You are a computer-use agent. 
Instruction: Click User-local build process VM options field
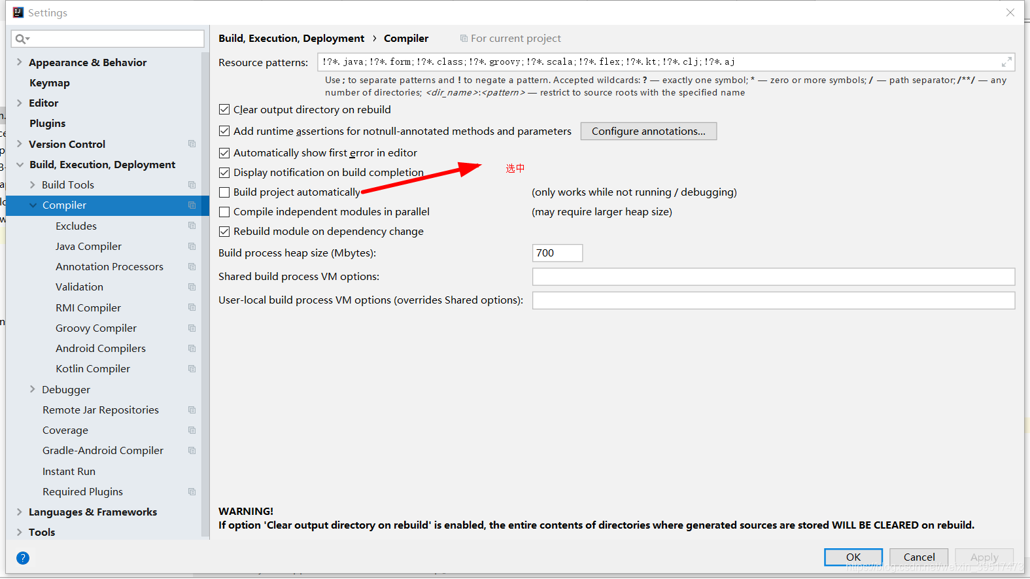[x=774, y=300]
